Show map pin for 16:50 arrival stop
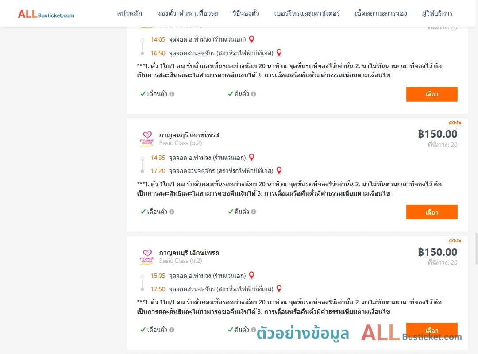 click(279, 53)
